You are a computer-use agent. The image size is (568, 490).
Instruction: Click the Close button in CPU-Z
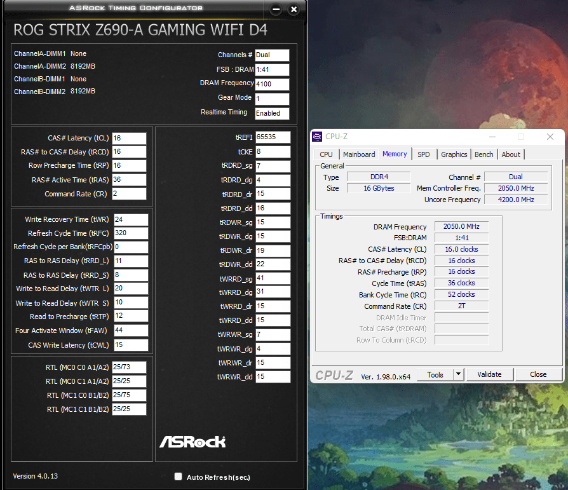click(538, 374)
